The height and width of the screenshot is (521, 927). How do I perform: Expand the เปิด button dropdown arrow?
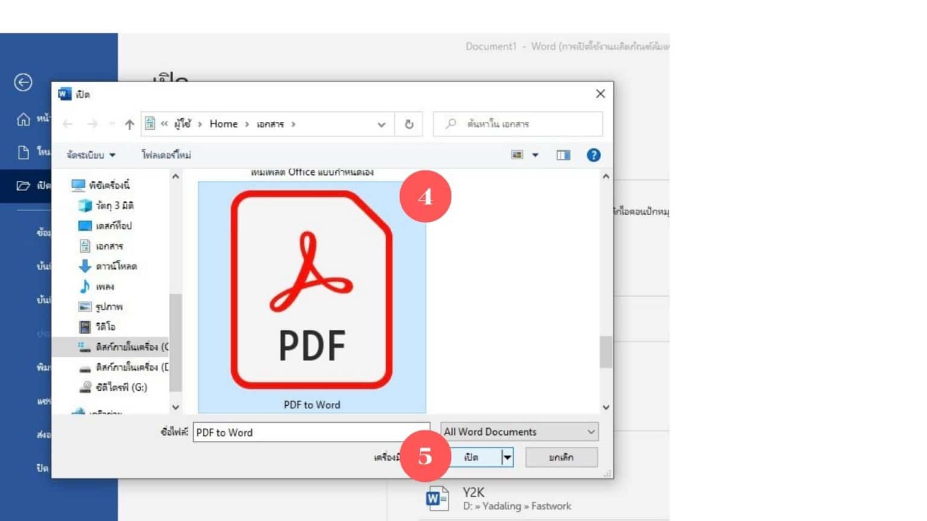[x=508, y=457]
